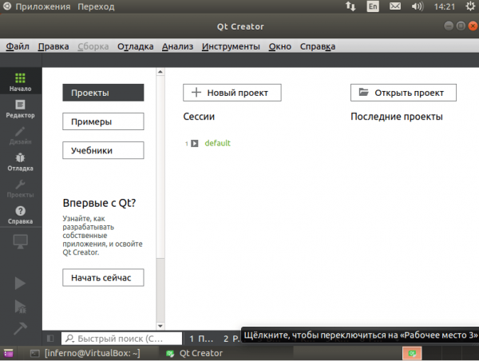
Task: Click the scrollbar down arrow
Action: 160,326
